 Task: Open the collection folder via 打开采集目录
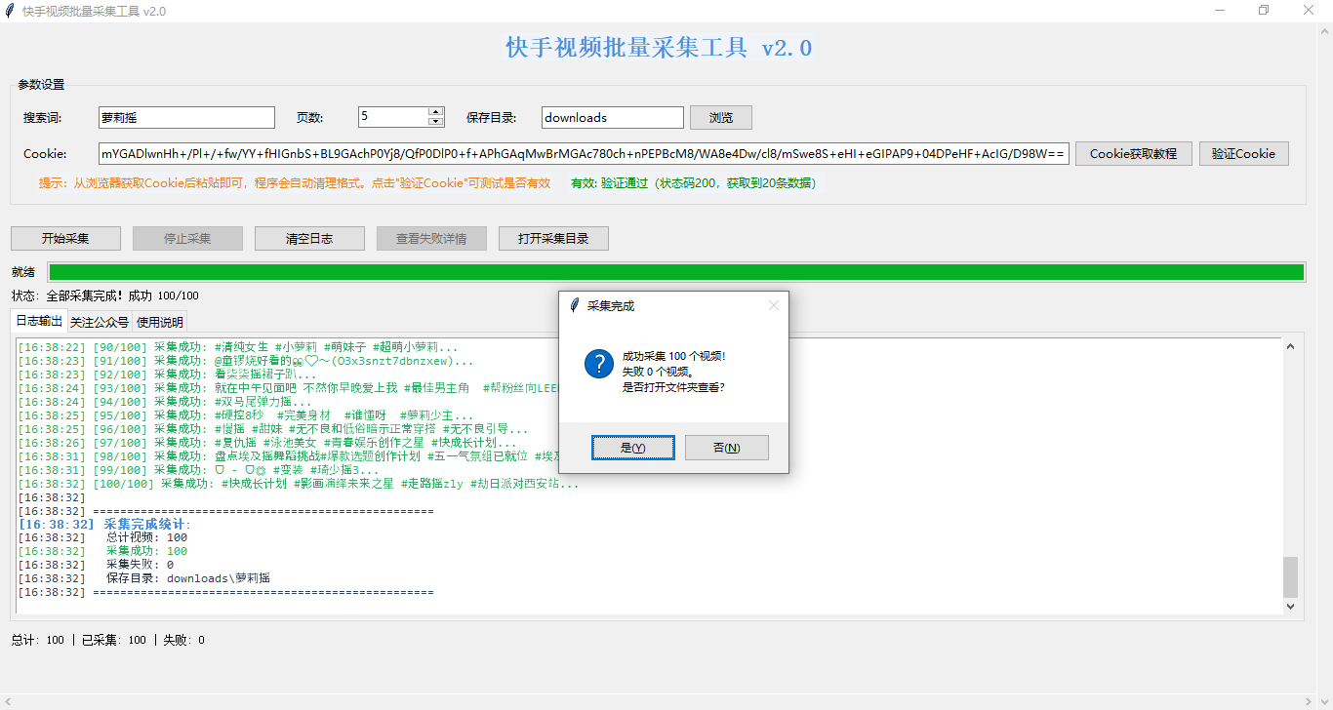point(553,238)
